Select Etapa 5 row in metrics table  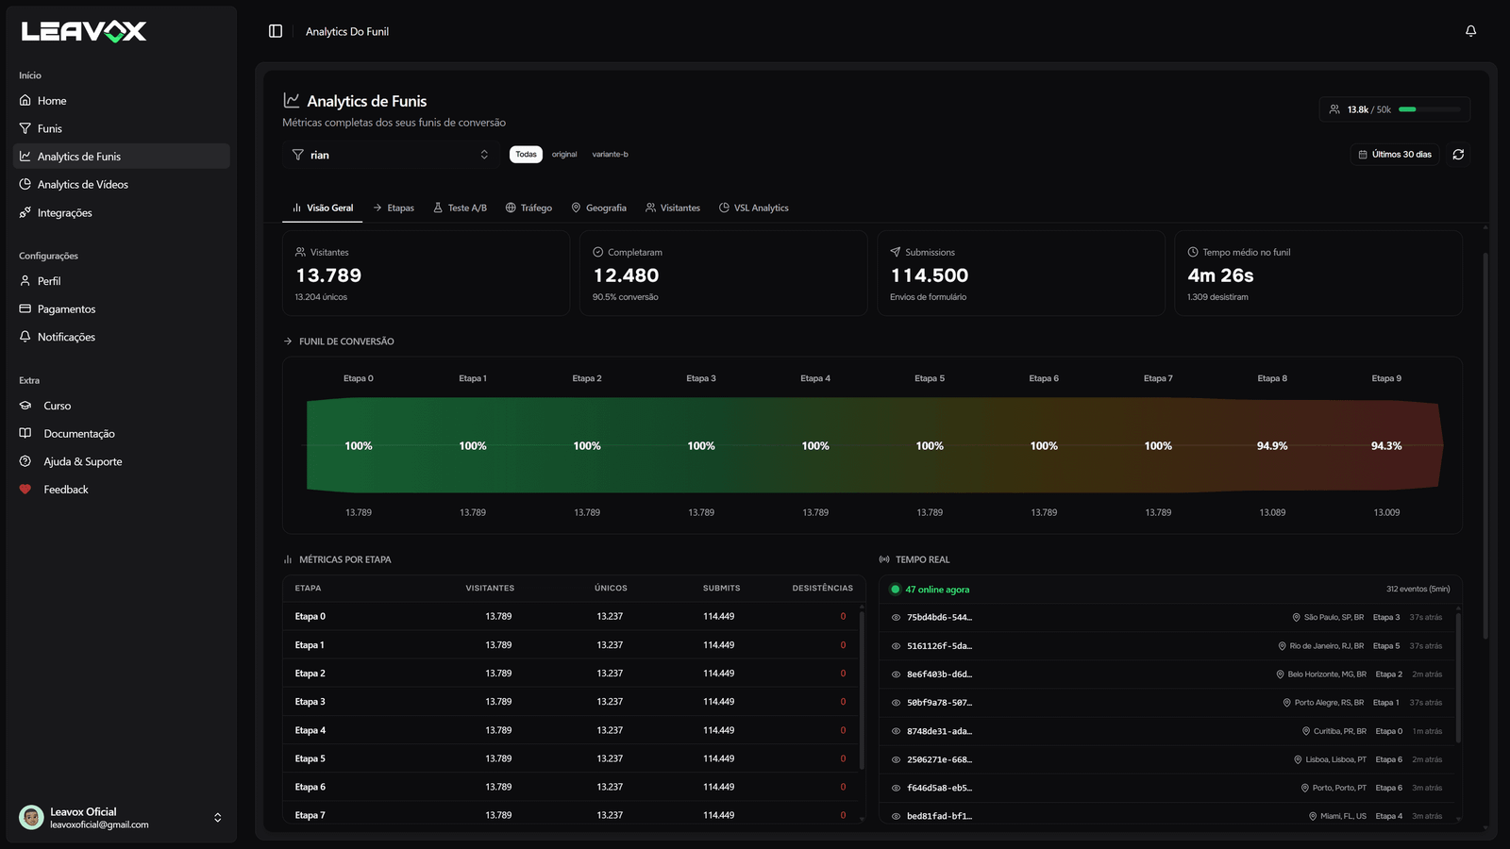[x=571, y=758]
